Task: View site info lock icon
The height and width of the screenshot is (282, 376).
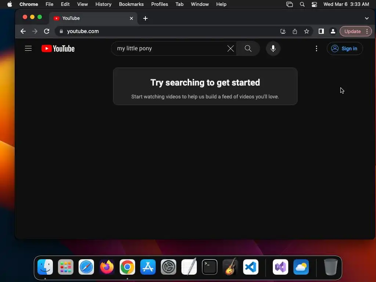Action: pos(61,31)
